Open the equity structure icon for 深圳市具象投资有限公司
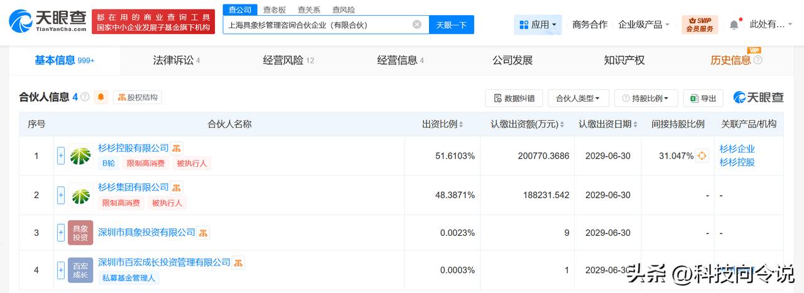 [204, 233]
